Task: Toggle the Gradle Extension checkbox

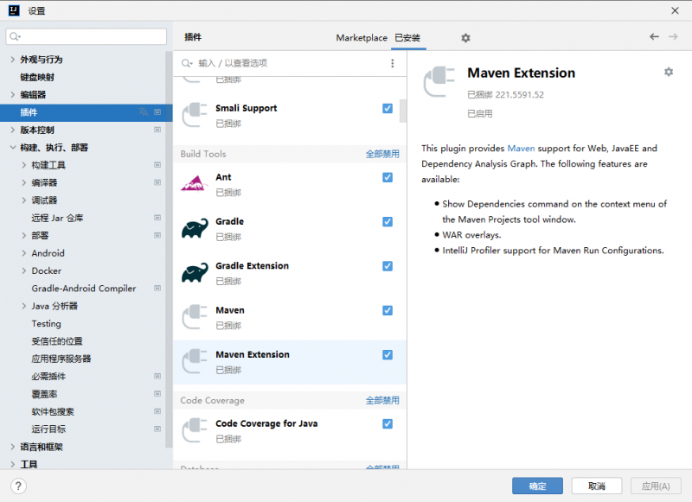Action: click(x=388, y=266)
